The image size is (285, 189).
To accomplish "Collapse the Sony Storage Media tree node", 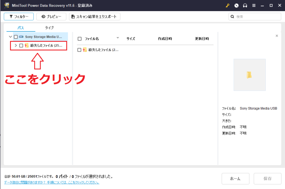I will pos(10,37).
